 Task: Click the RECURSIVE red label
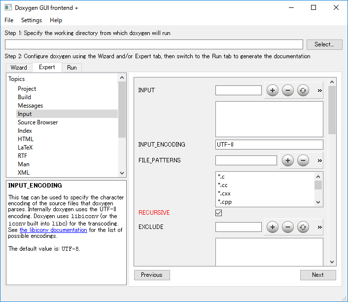[x=154, y=213]
